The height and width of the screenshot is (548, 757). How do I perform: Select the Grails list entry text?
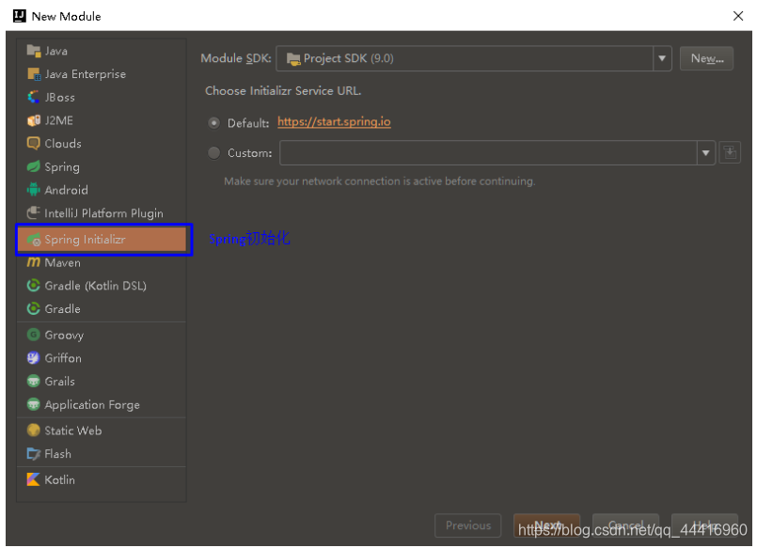coord(59,381)
